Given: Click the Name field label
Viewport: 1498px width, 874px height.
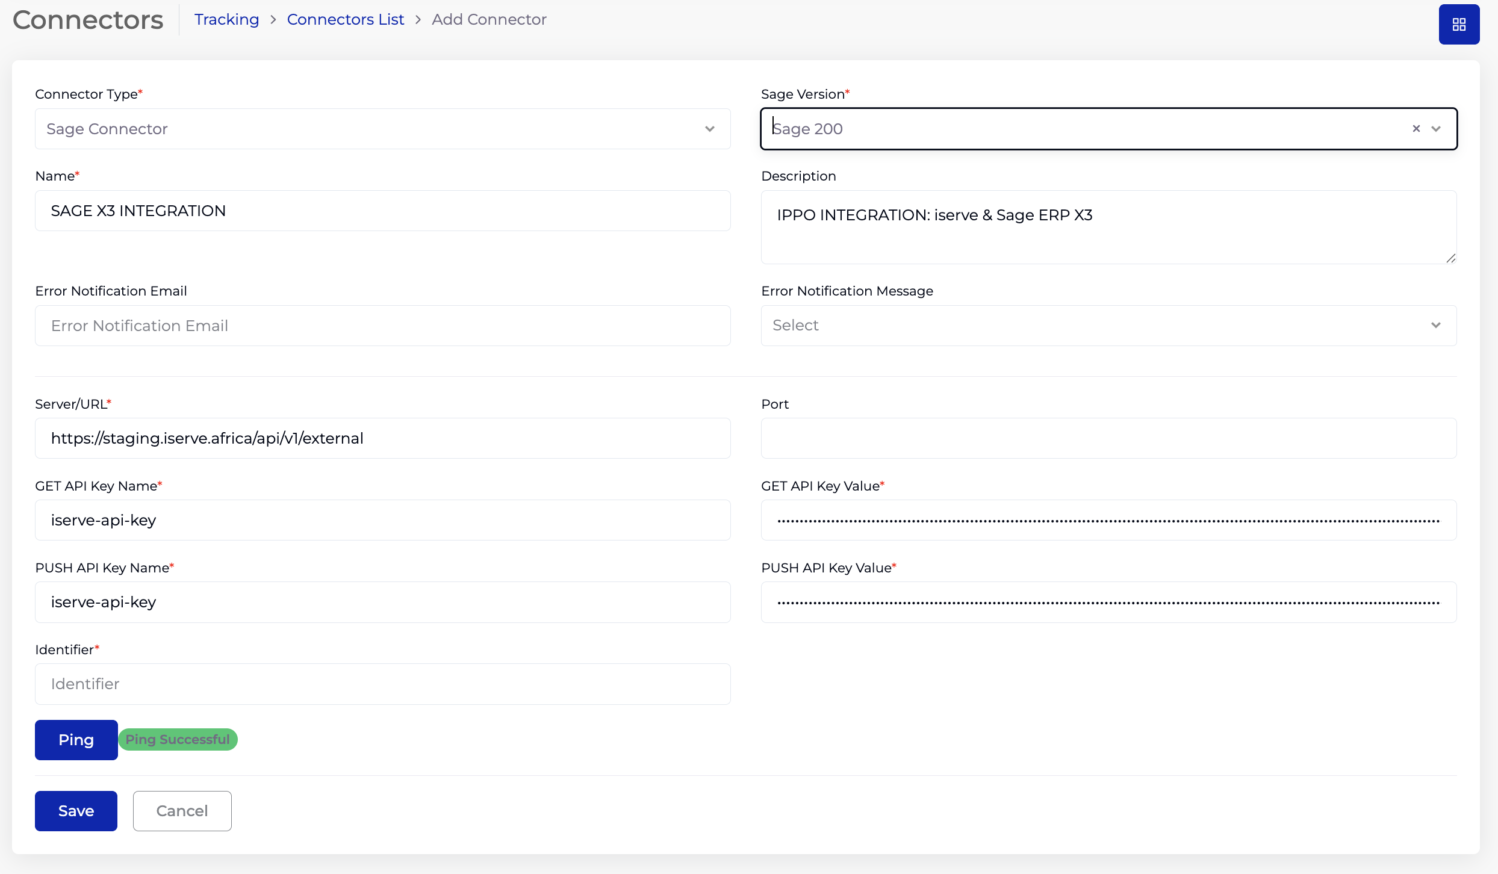Looking at the screenshot, I should click(x=57, y=176).
